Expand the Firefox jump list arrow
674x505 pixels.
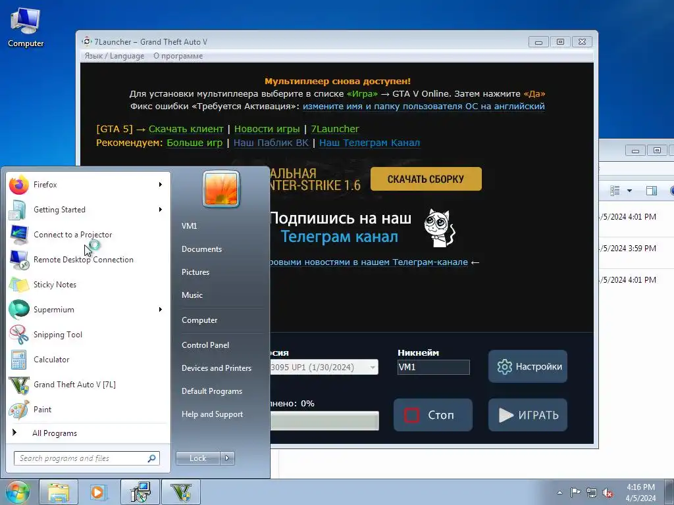point(161,185)
